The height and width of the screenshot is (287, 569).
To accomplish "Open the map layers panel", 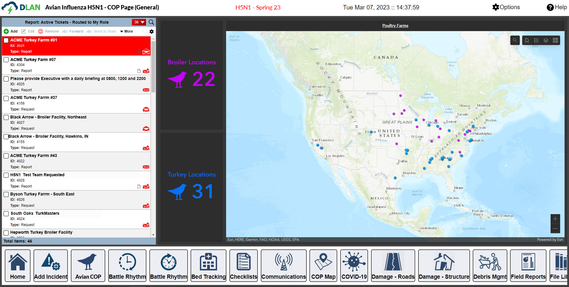I will click(546, 40).
